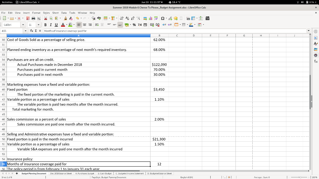
Task: Toggle the AutoFilter icon
Action: coord(138,18)
